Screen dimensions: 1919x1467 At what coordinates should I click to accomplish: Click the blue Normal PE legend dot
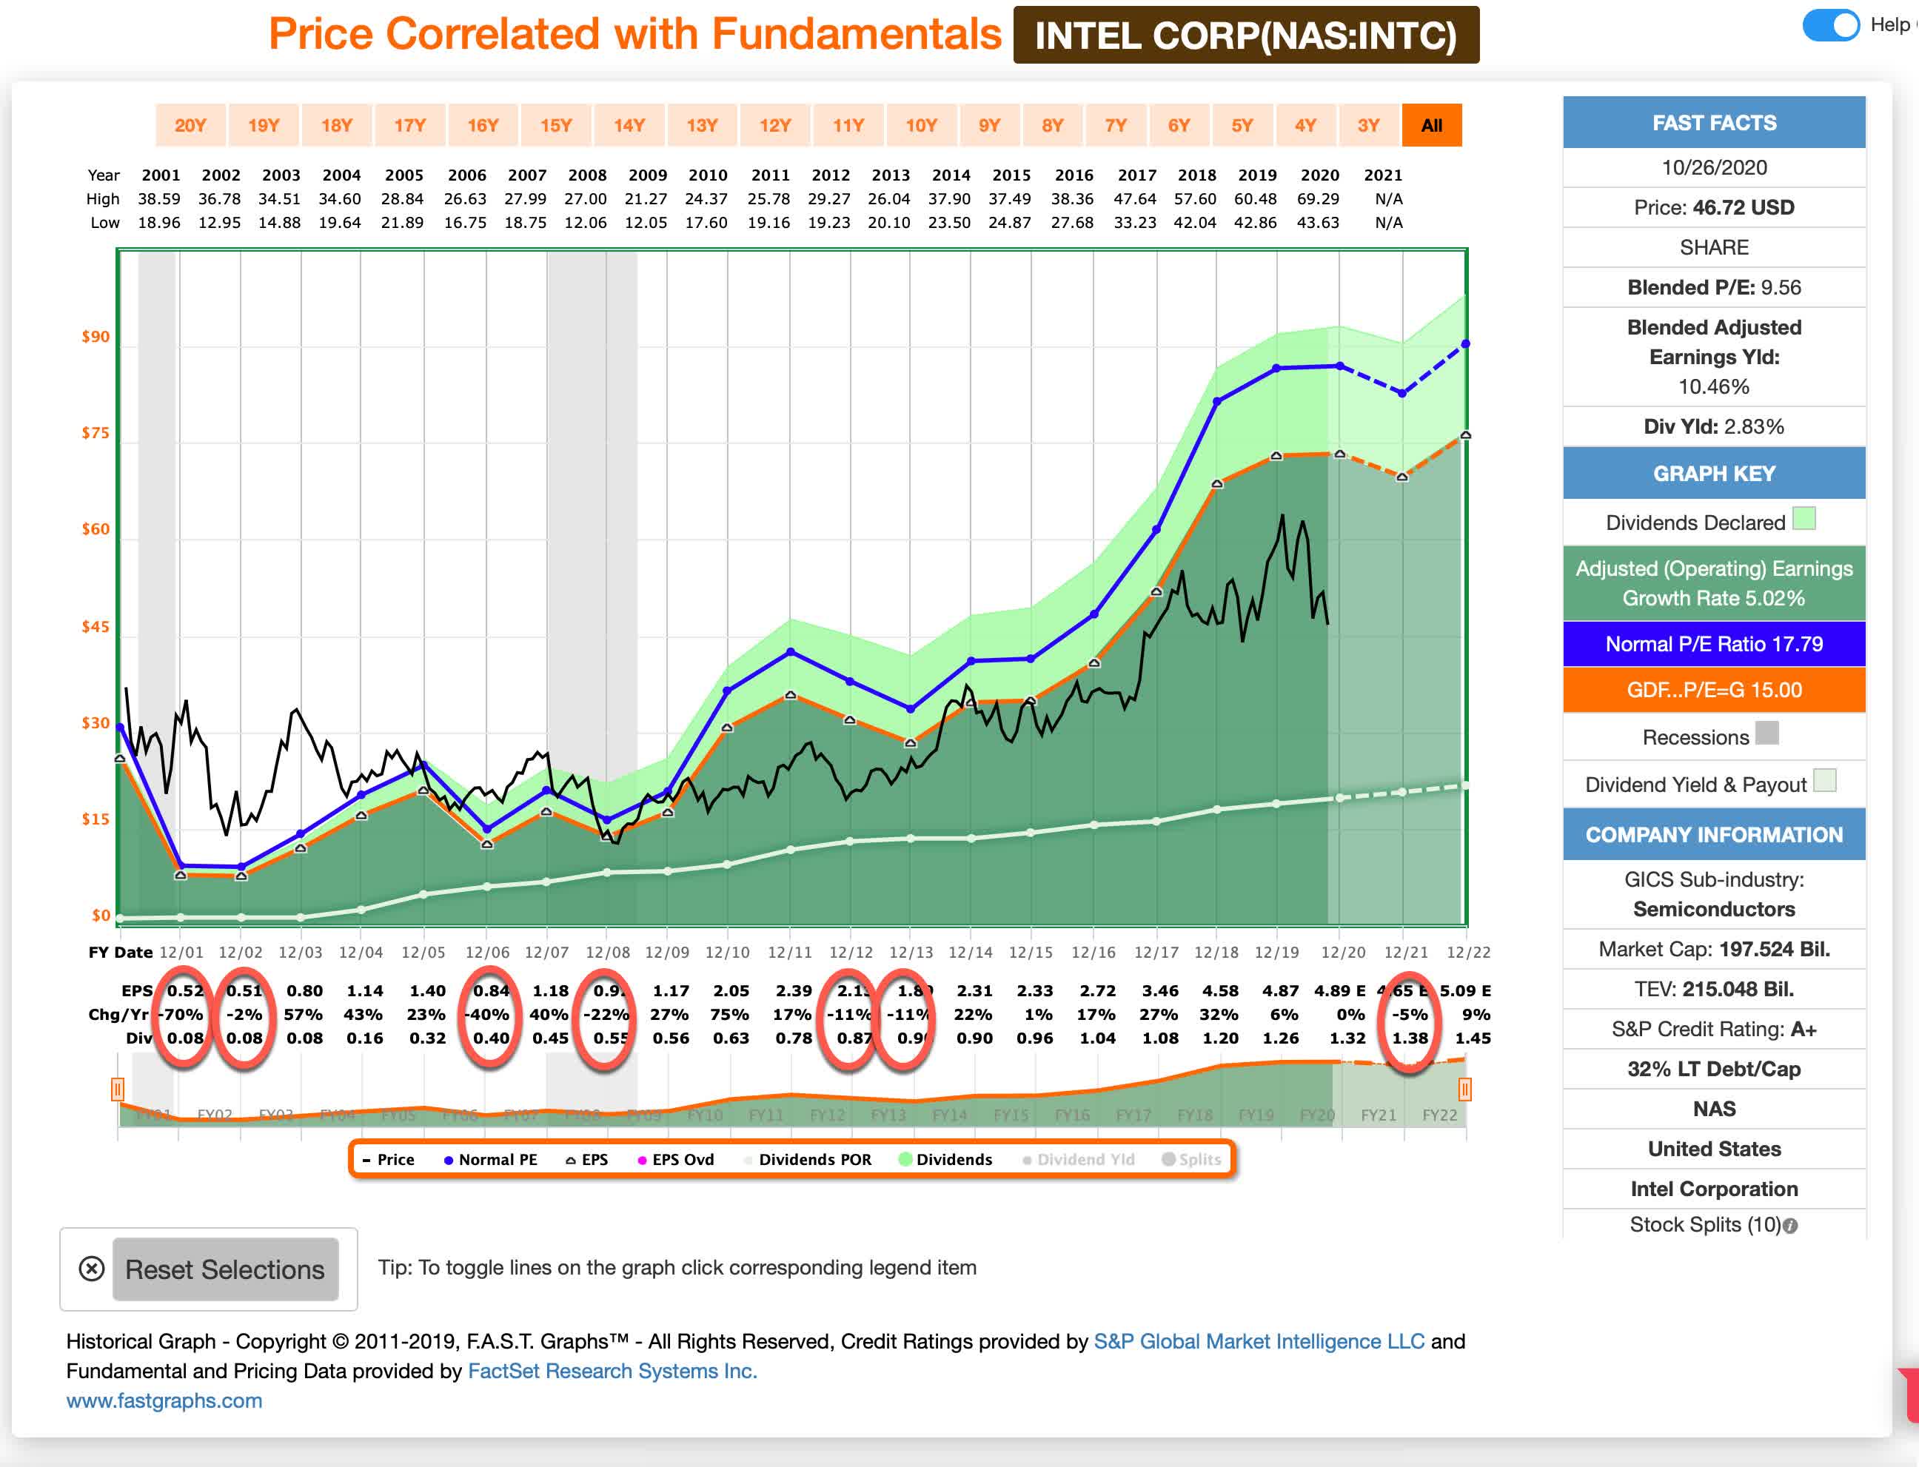(448, 1161)
